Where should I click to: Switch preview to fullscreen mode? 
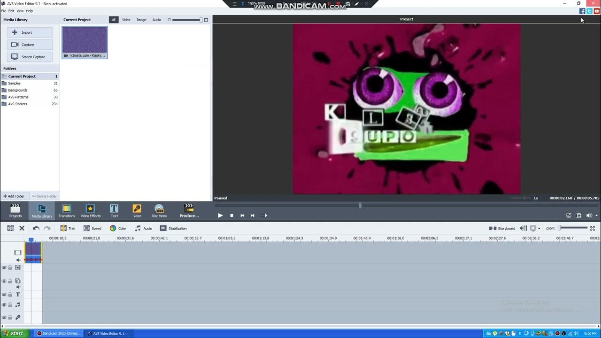click(569, 215)
